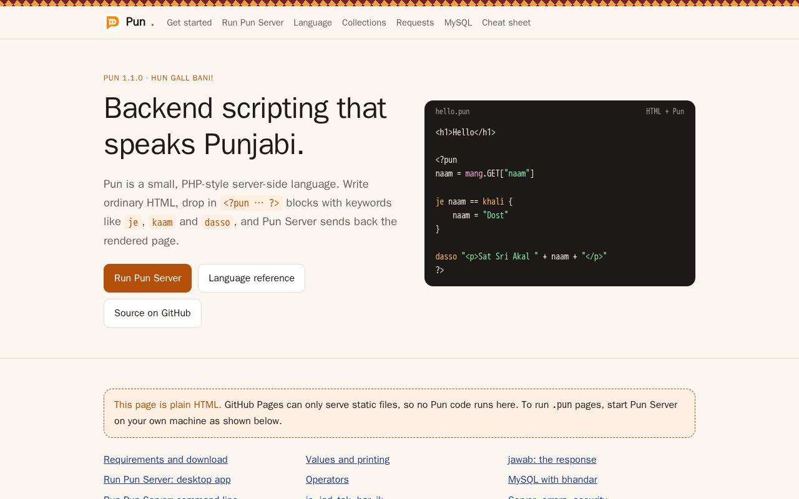
Task: Open the Language menu item
Action: 313,22
